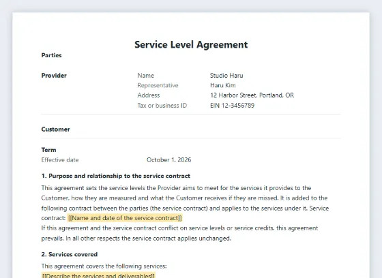
Task: Click the Representative field label
Action: pyautogui.click(x=158, y=85)
